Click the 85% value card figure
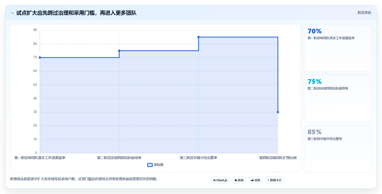 pos(315,132)
